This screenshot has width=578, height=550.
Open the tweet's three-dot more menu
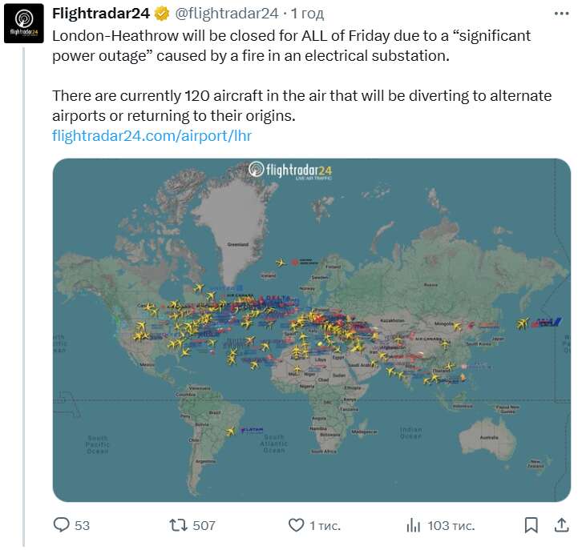coord(559,14)
